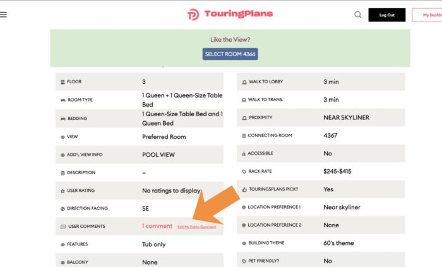The width and height of the screenshot is (442, 267).
Task: Click the User Rating star icon
Action: click(x=62, y=191)
